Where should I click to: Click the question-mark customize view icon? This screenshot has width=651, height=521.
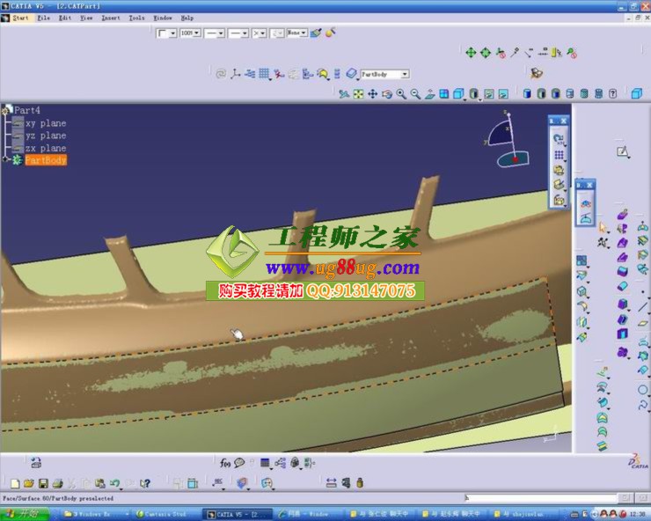tap(612, 94)
